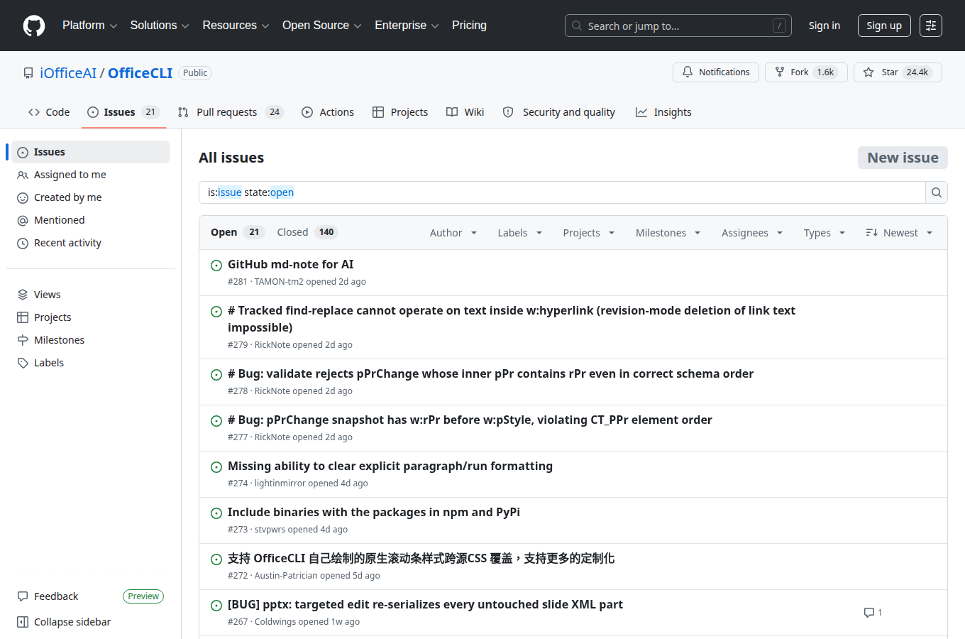Expand the Enterprise menu
This screenshot has height=639, width=965.
tap(407, 26)
